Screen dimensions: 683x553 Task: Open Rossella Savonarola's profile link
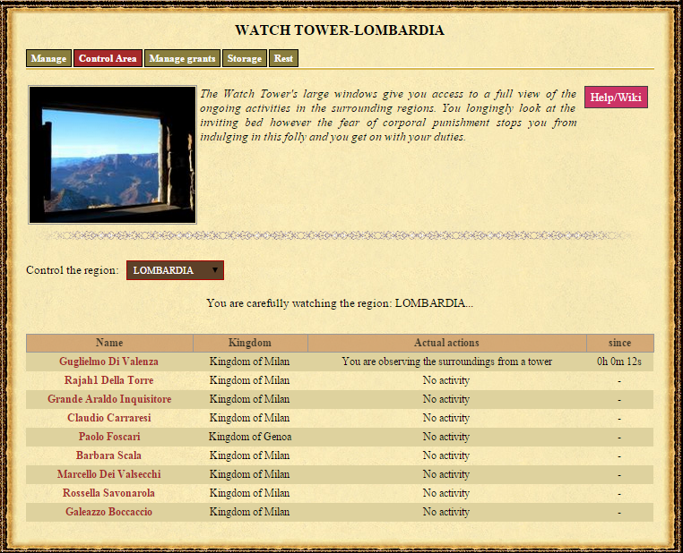coord(108,493)
